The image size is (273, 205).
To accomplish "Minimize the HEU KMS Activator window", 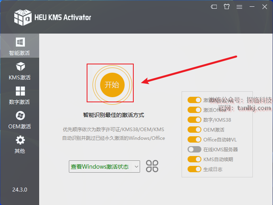I will click(252, 7).
